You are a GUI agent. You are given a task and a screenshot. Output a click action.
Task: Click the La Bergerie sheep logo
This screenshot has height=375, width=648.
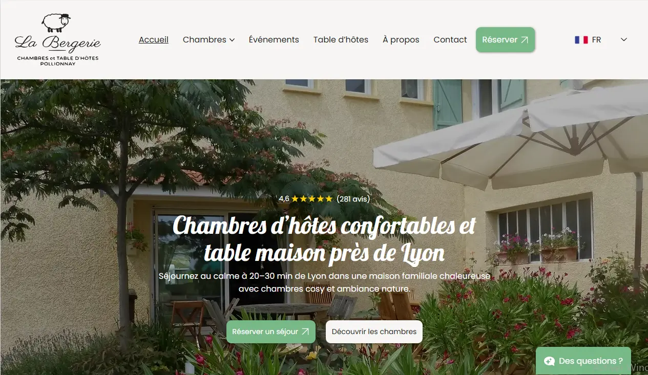point(57,39)
